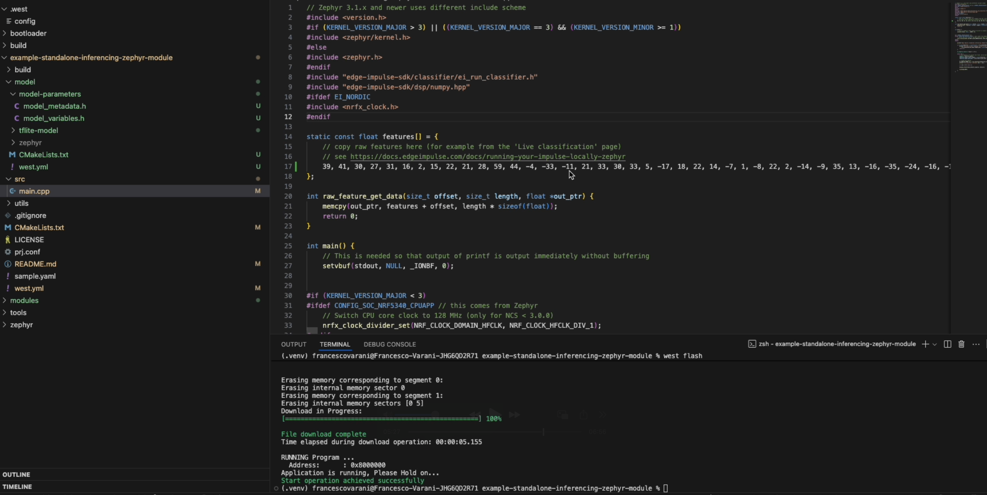Collapse the example-standalone-inferencing-zephyr-module folder
This screenshot has height=495, width=987.
coord(4,57)
